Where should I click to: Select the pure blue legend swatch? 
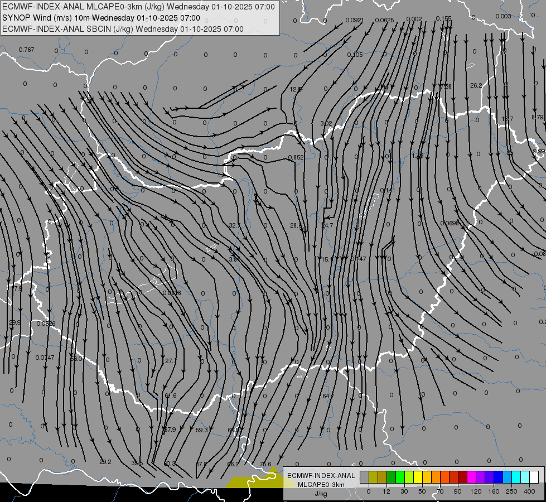pyautogui.click(x=499, y=477)
